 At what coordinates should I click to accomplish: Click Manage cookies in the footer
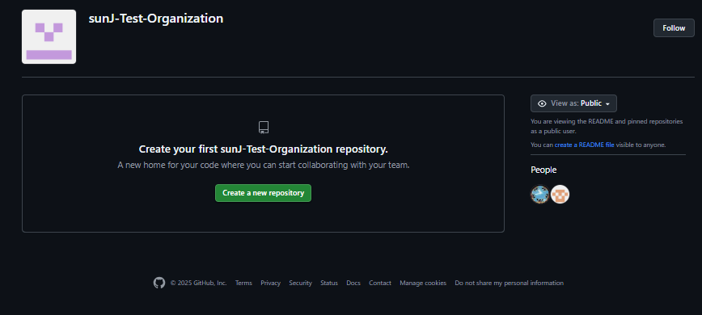(x=423, y=283)
